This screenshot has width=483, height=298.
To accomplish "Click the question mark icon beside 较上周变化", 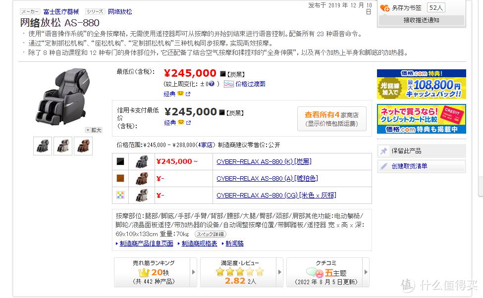I will [211, 84].
